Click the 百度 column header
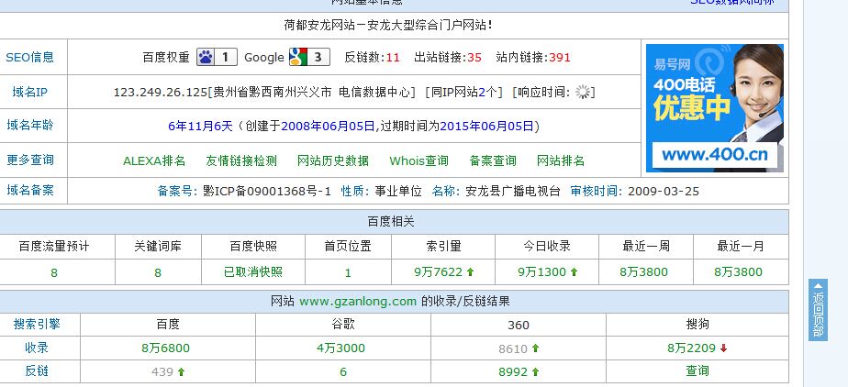The width and height of the screenshot is (848, 387). [168, 325]
